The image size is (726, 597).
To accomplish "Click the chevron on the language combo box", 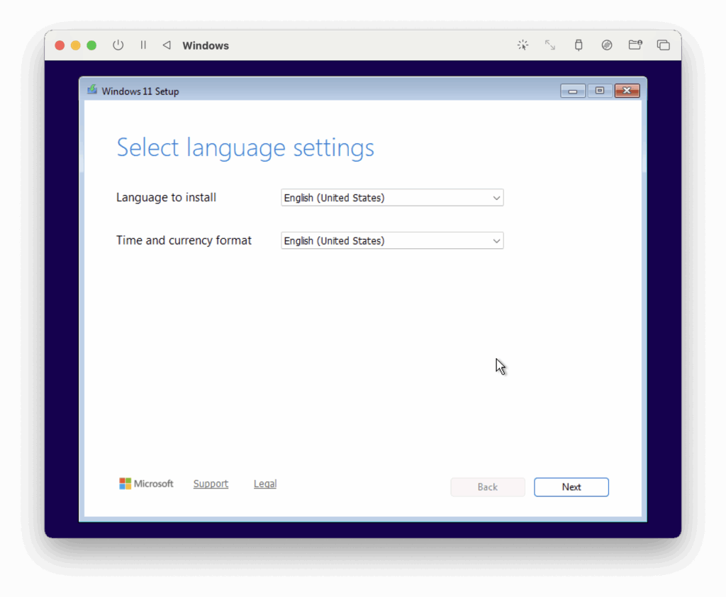I will pos(496,198).
